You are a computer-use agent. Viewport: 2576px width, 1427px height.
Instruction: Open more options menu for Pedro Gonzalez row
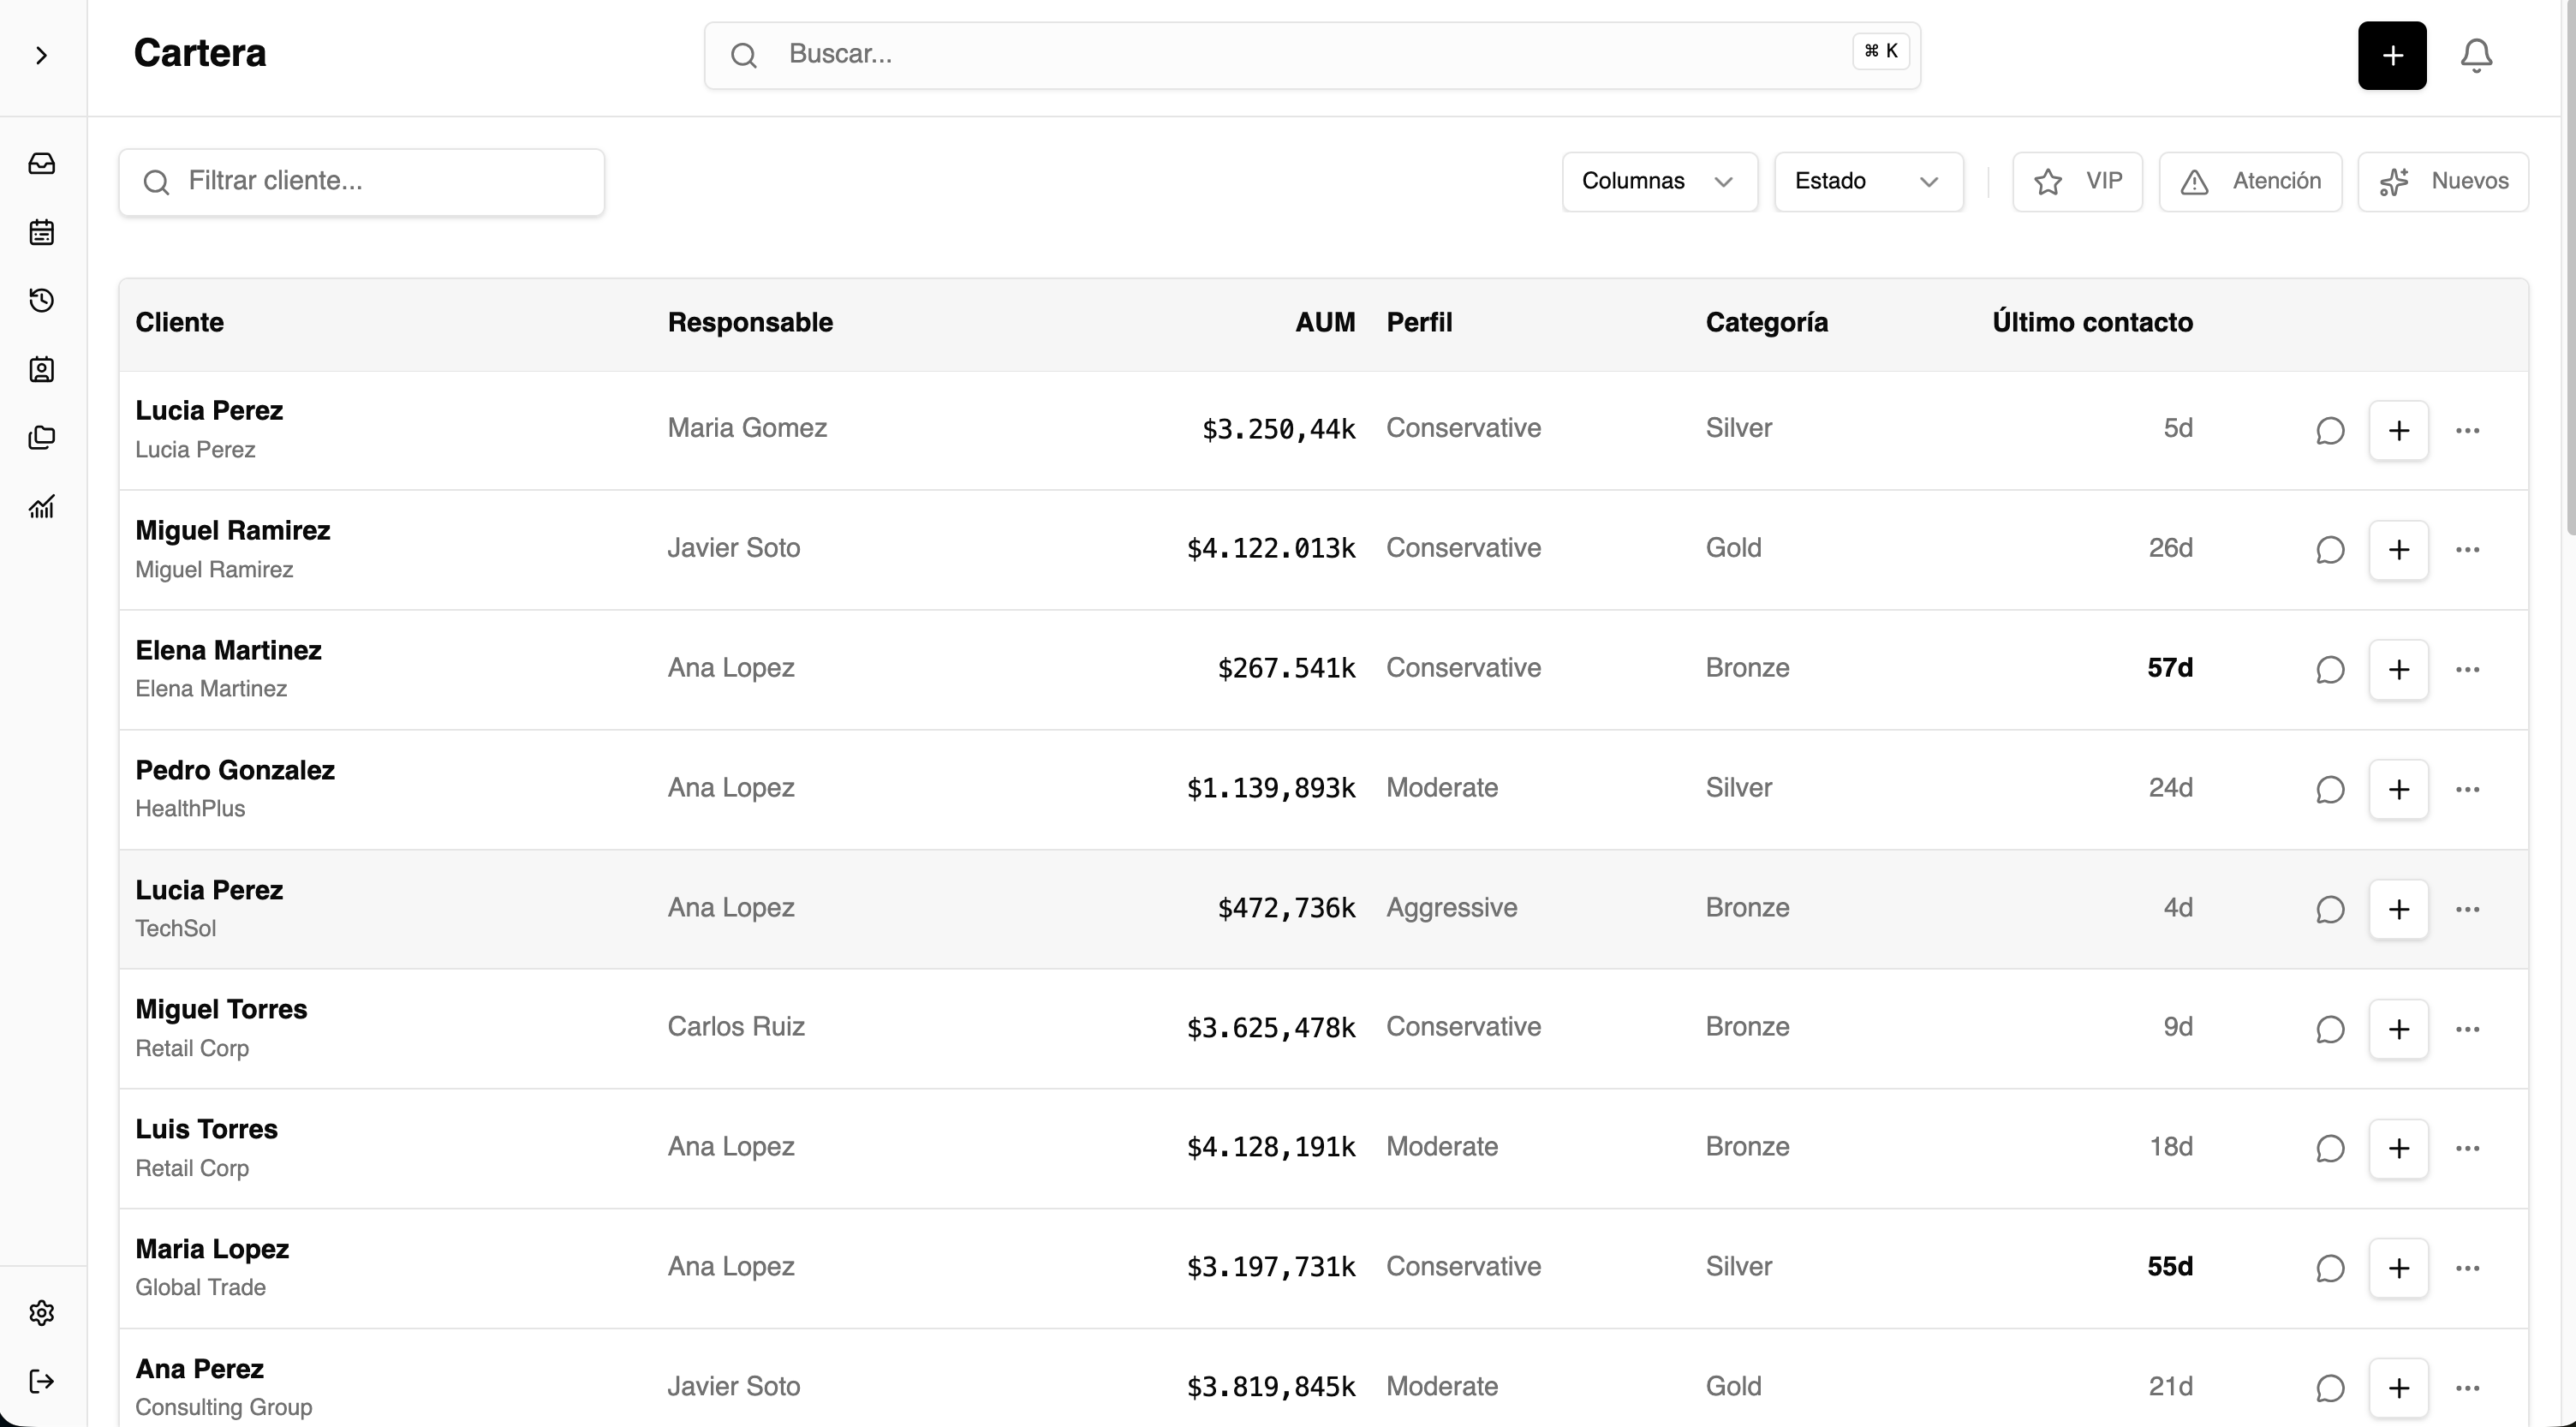[x=2467, y=789]
